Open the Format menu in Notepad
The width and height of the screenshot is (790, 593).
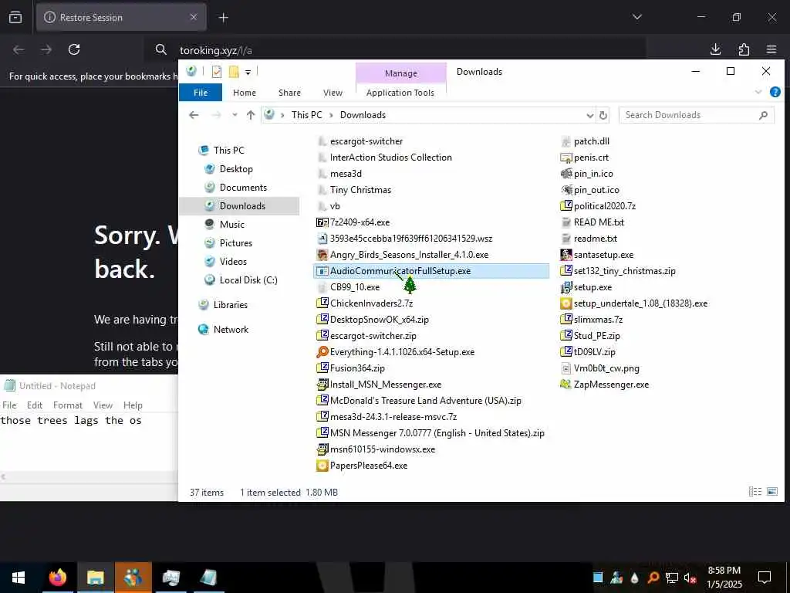tap(68, 405)
